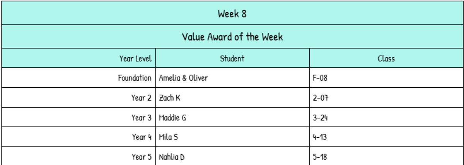Select the Zach K student cell

point(170,98)
